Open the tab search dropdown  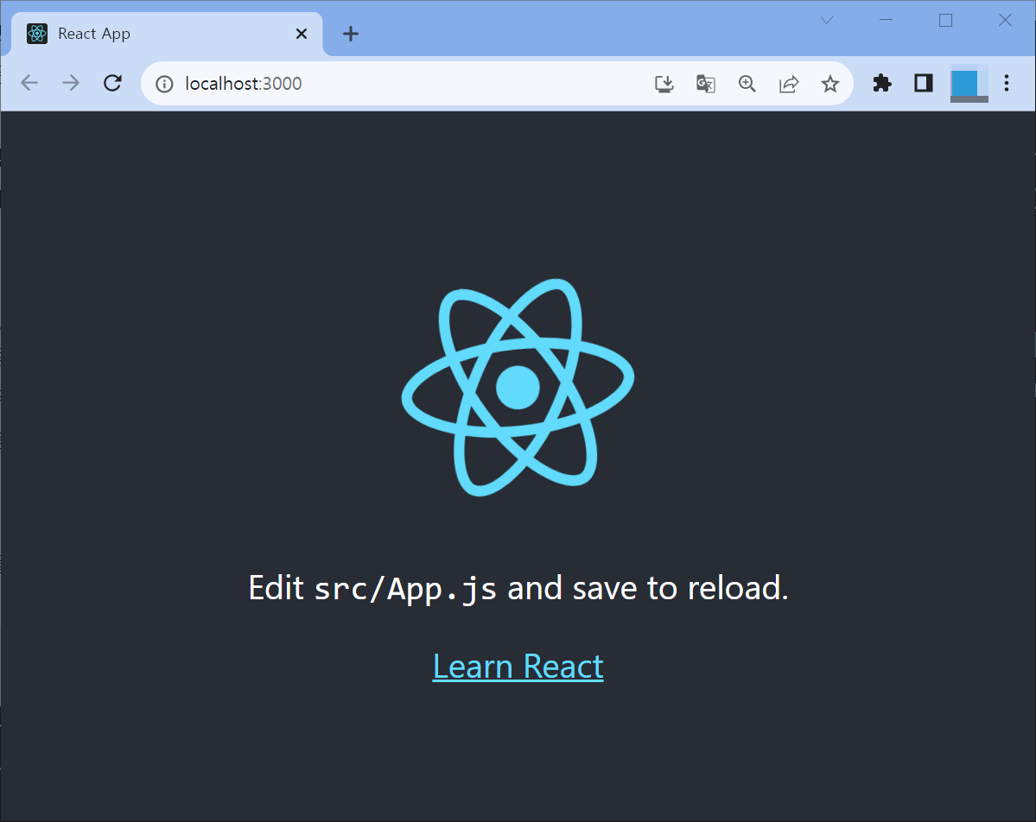pos(827,21)
